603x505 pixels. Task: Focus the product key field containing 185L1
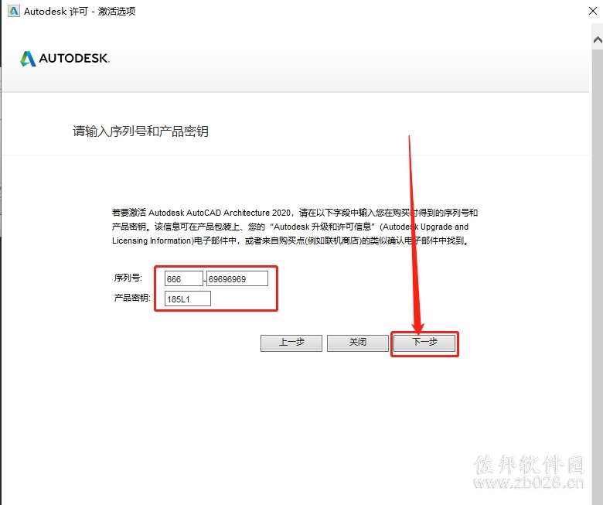click(x=188, y=299)
